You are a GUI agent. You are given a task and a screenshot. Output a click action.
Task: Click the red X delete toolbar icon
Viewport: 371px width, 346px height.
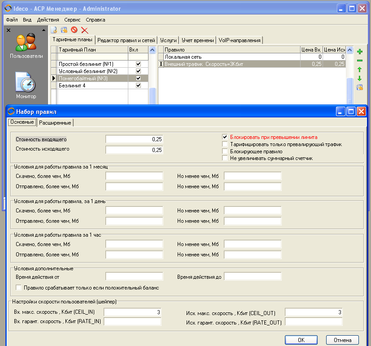tap(84, 30)
